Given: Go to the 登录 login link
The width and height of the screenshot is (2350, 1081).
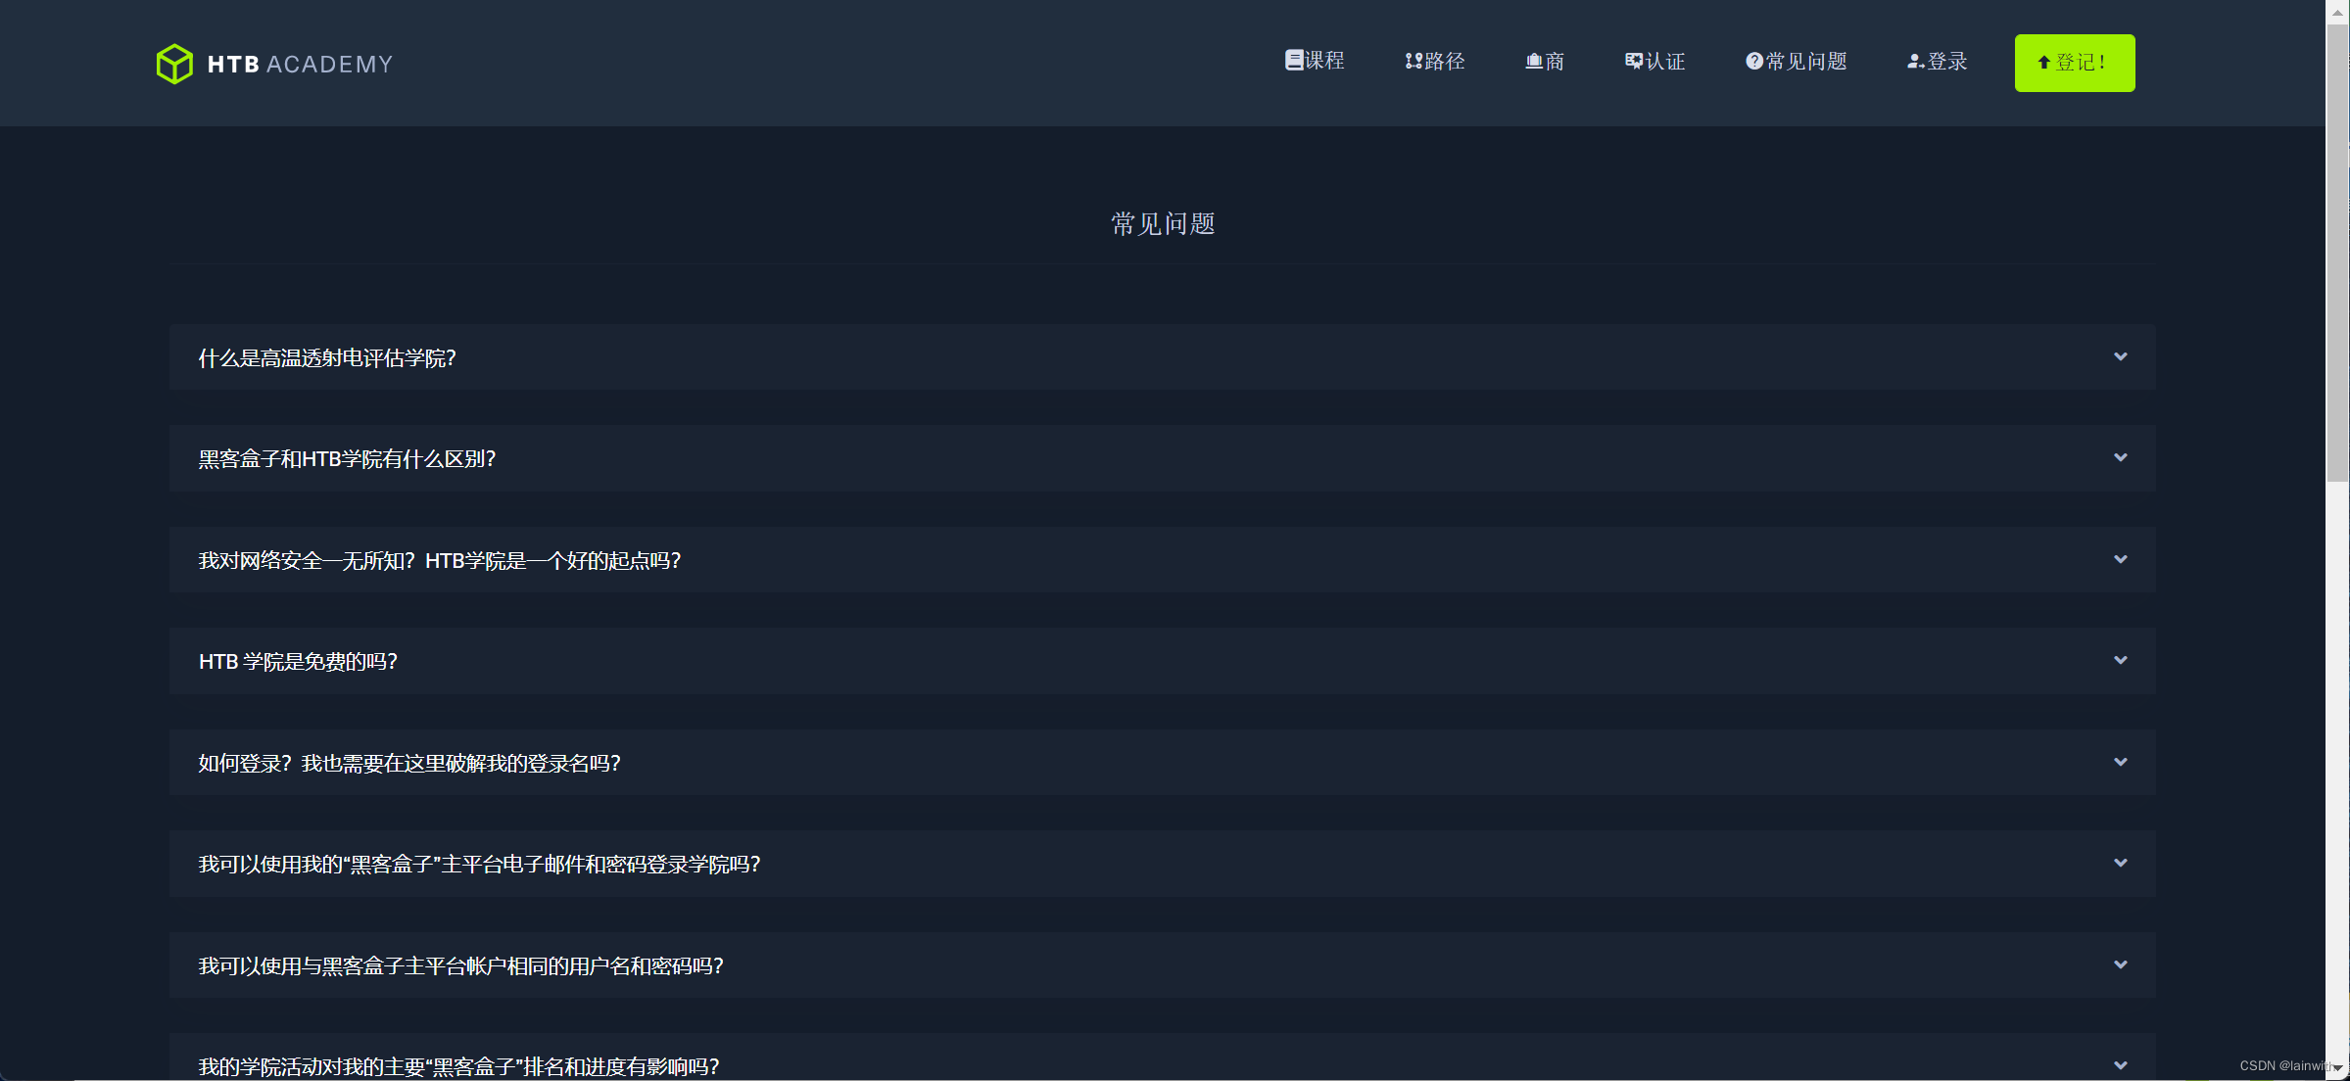Looking at the screenshot, I should pyautogui.click(x=1937, y=62).
